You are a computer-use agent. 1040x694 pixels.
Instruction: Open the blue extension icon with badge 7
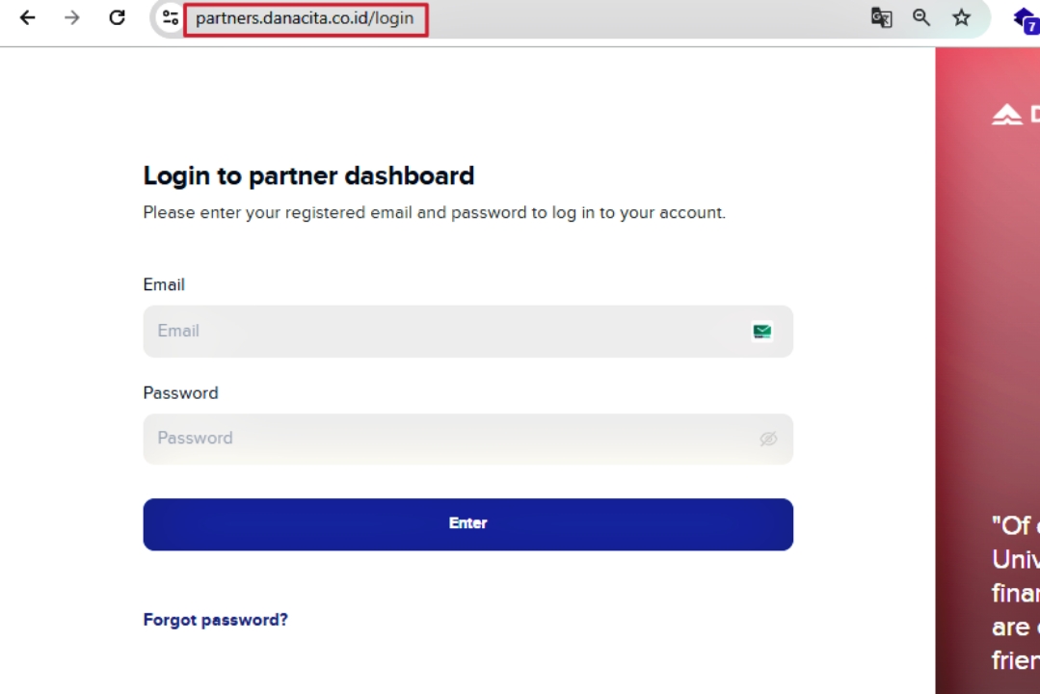point(1025,17)
